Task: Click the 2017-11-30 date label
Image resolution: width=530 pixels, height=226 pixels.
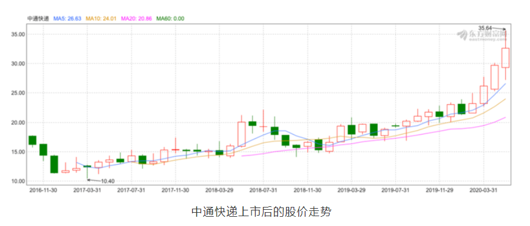Action: click(175, 190)
